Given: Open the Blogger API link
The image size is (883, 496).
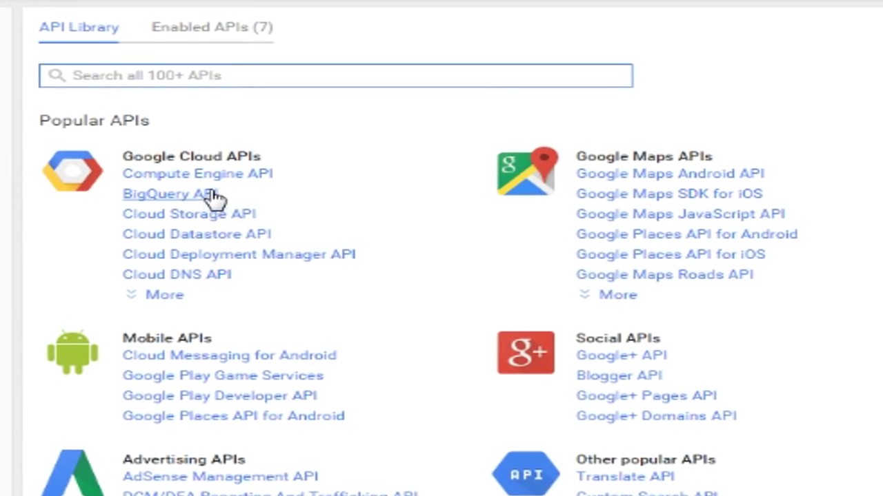Looking at the screenshot, I should point(619,375).
